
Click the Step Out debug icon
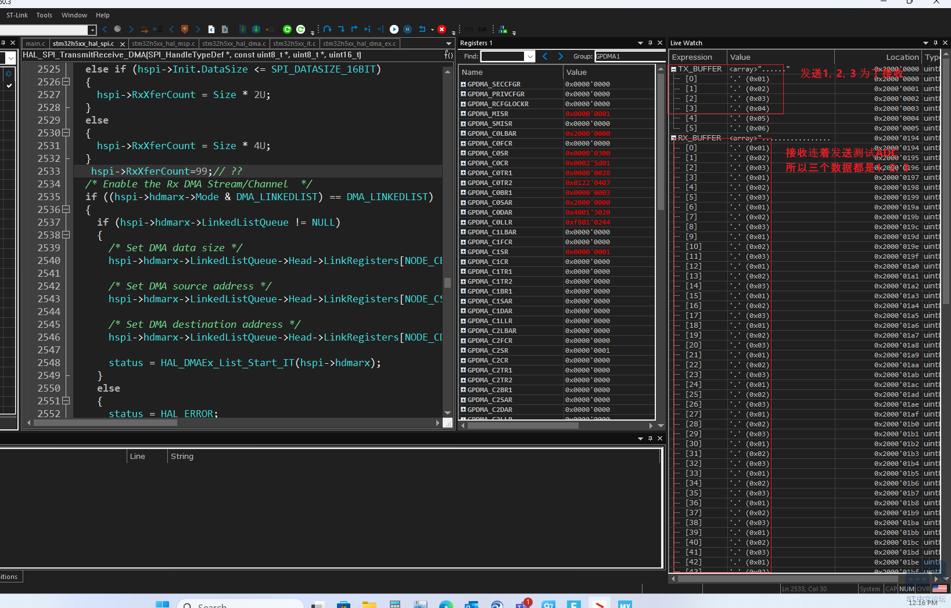(354, 29)
